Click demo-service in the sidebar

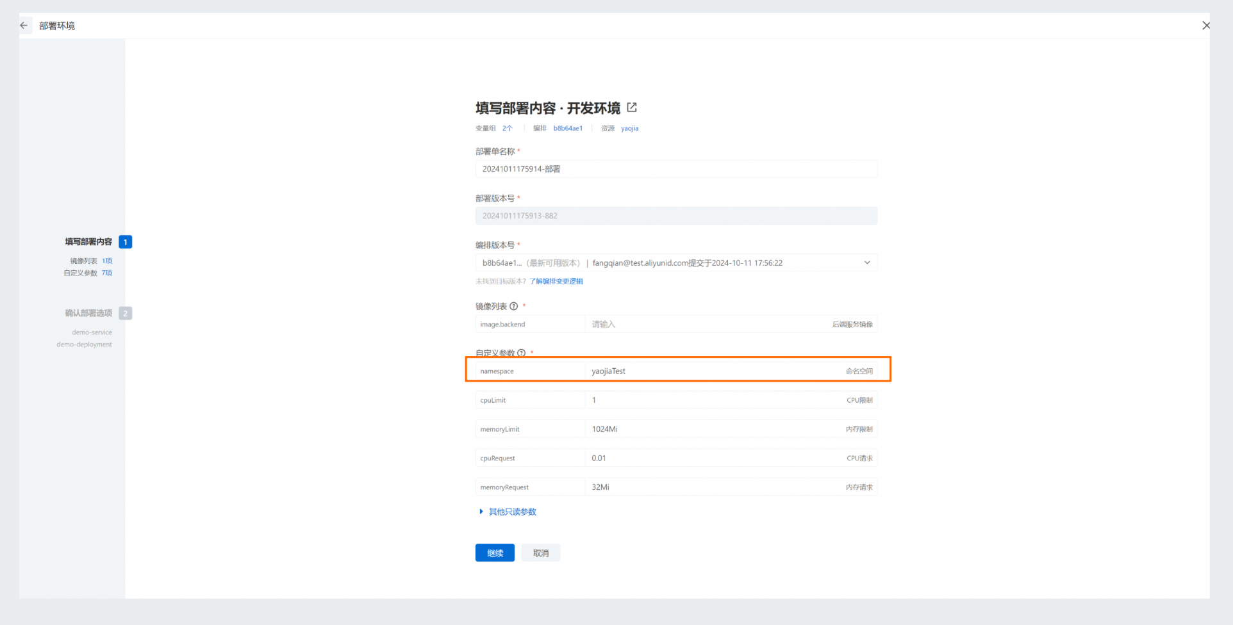[x=92, y=332]
